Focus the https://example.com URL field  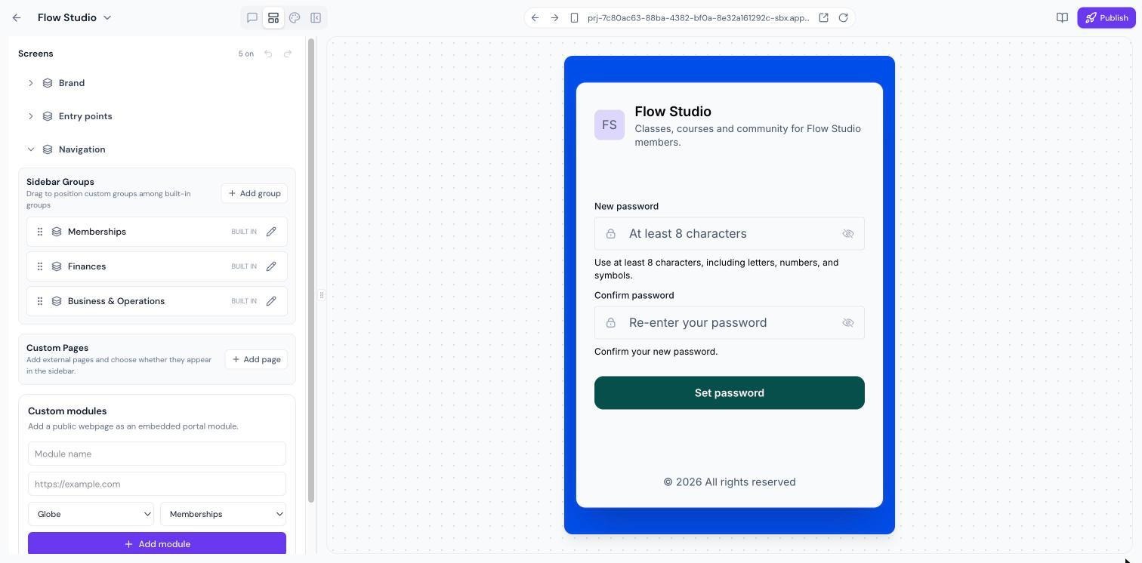tap(157, 484)
